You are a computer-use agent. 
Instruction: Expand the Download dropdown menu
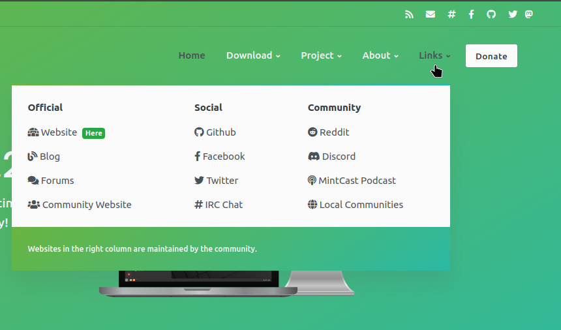coord(253,55)
